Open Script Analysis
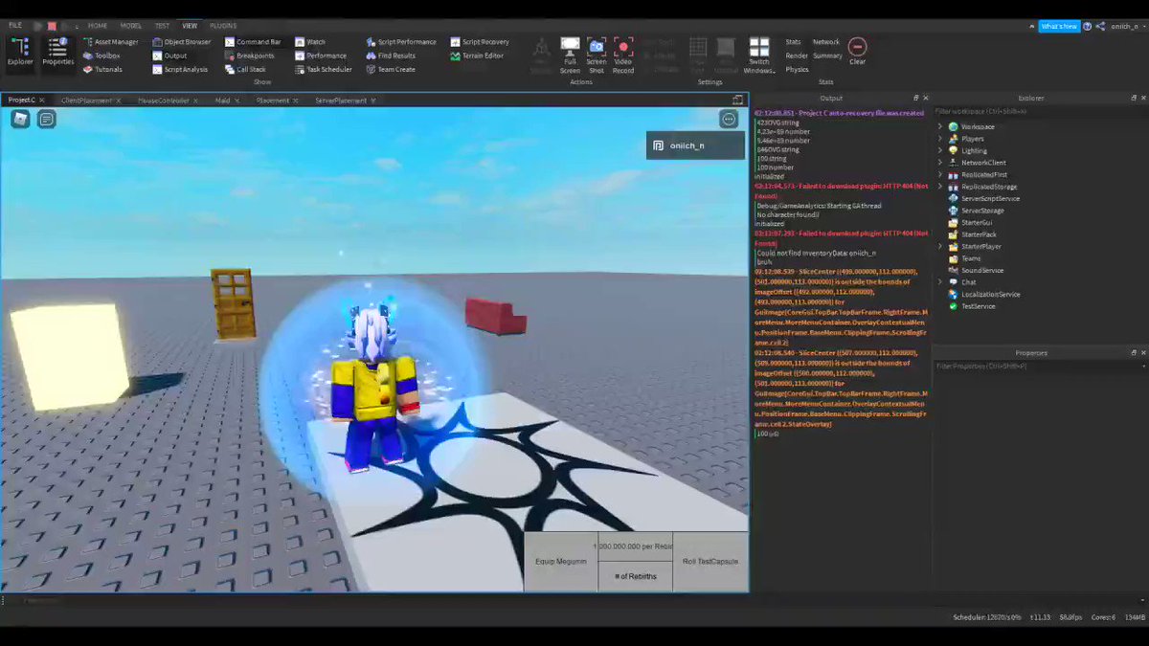This screenshot has width=1149, height=646. [x=180, y=69]
